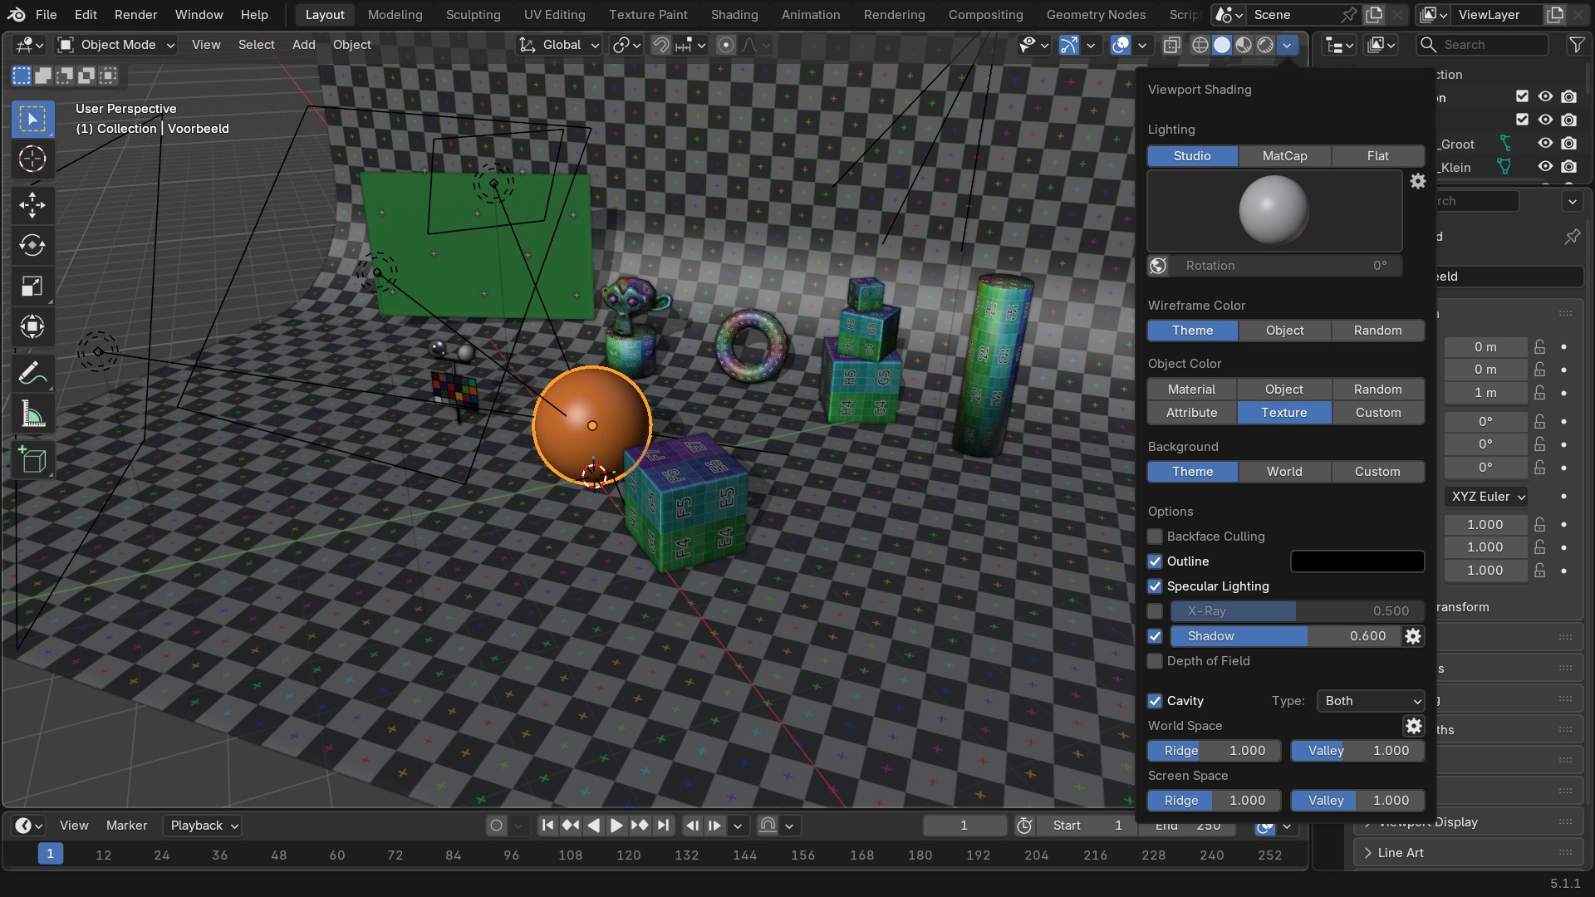Click the outliner Search field
Image resolution: width=1595 pixels, height=897 pixels.
pyautogui.click(x=1483, y=45)
